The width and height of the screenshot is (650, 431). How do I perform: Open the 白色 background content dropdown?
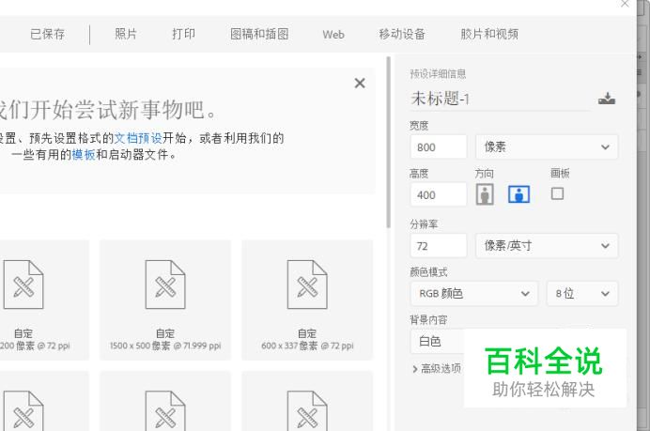(x=438, y=341)
